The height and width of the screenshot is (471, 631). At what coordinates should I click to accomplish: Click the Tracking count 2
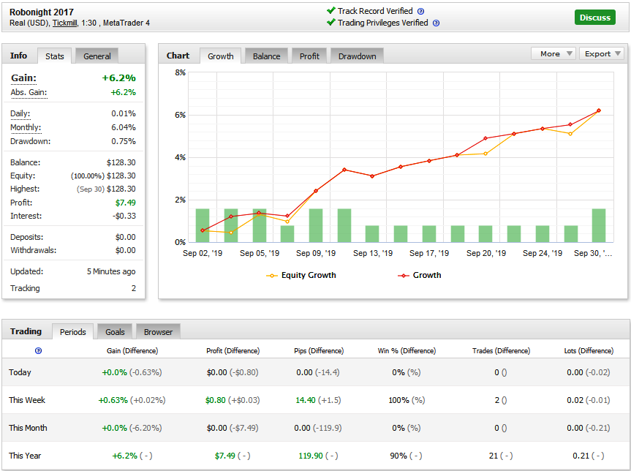click(x=134, y=288)
